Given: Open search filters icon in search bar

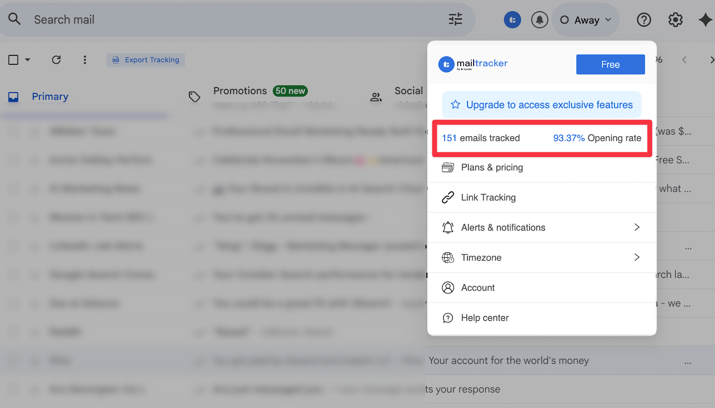Looking at the screenshot, I should pyautogui.click(x=455, y=19).
